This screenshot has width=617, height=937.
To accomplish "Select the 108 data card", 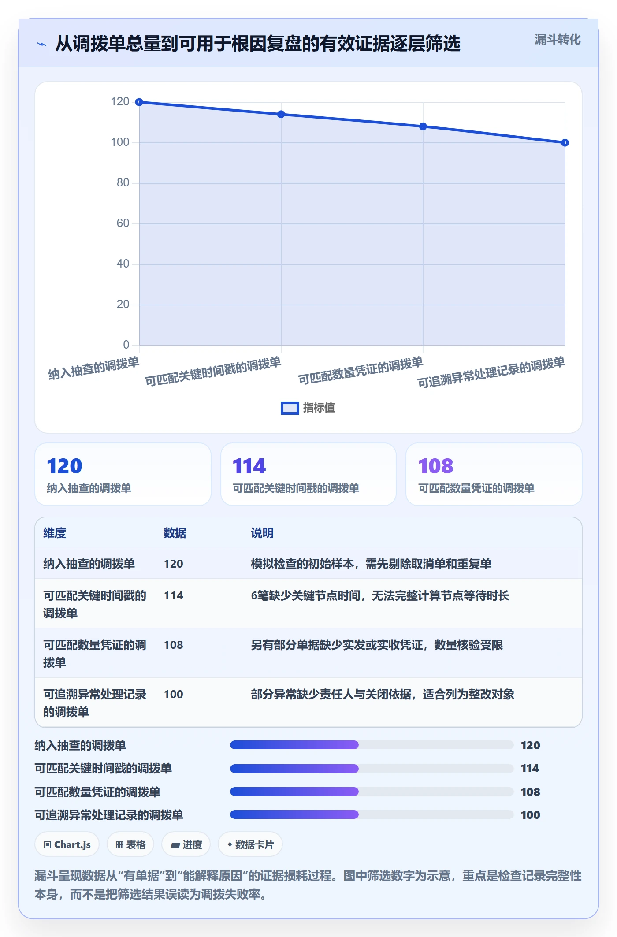I will tap(494, 474).
